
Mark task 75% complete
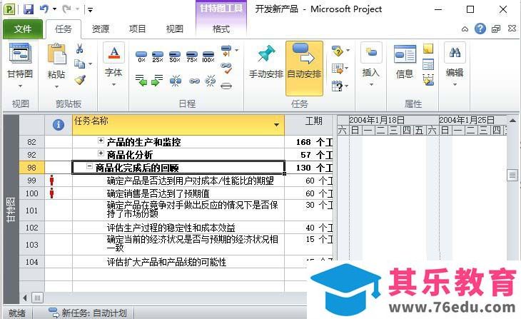click(192, 57)
